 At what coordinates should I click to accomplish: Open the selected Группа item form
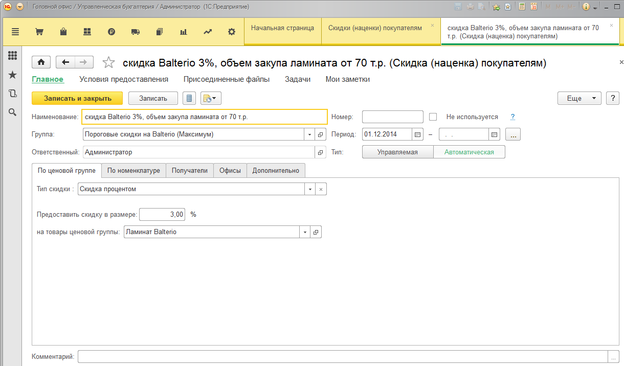point(321,134)
